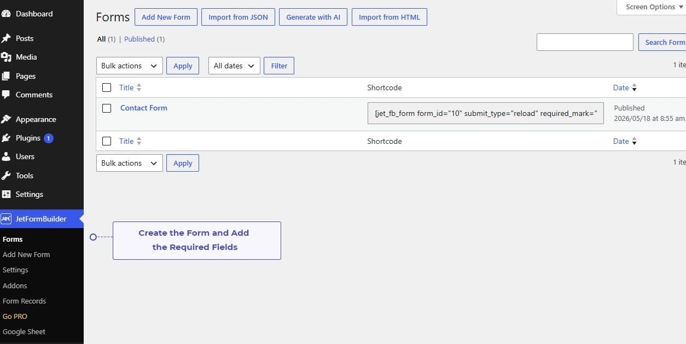
Task: Click the forms search input field
Action: pos(585,42)
